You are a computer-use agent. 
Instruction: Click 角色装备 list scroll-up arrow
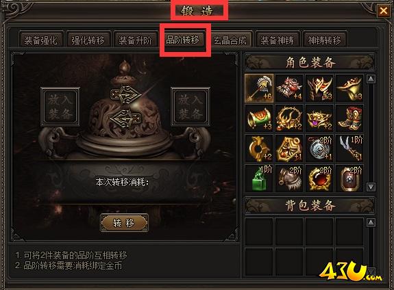point(371,79)
